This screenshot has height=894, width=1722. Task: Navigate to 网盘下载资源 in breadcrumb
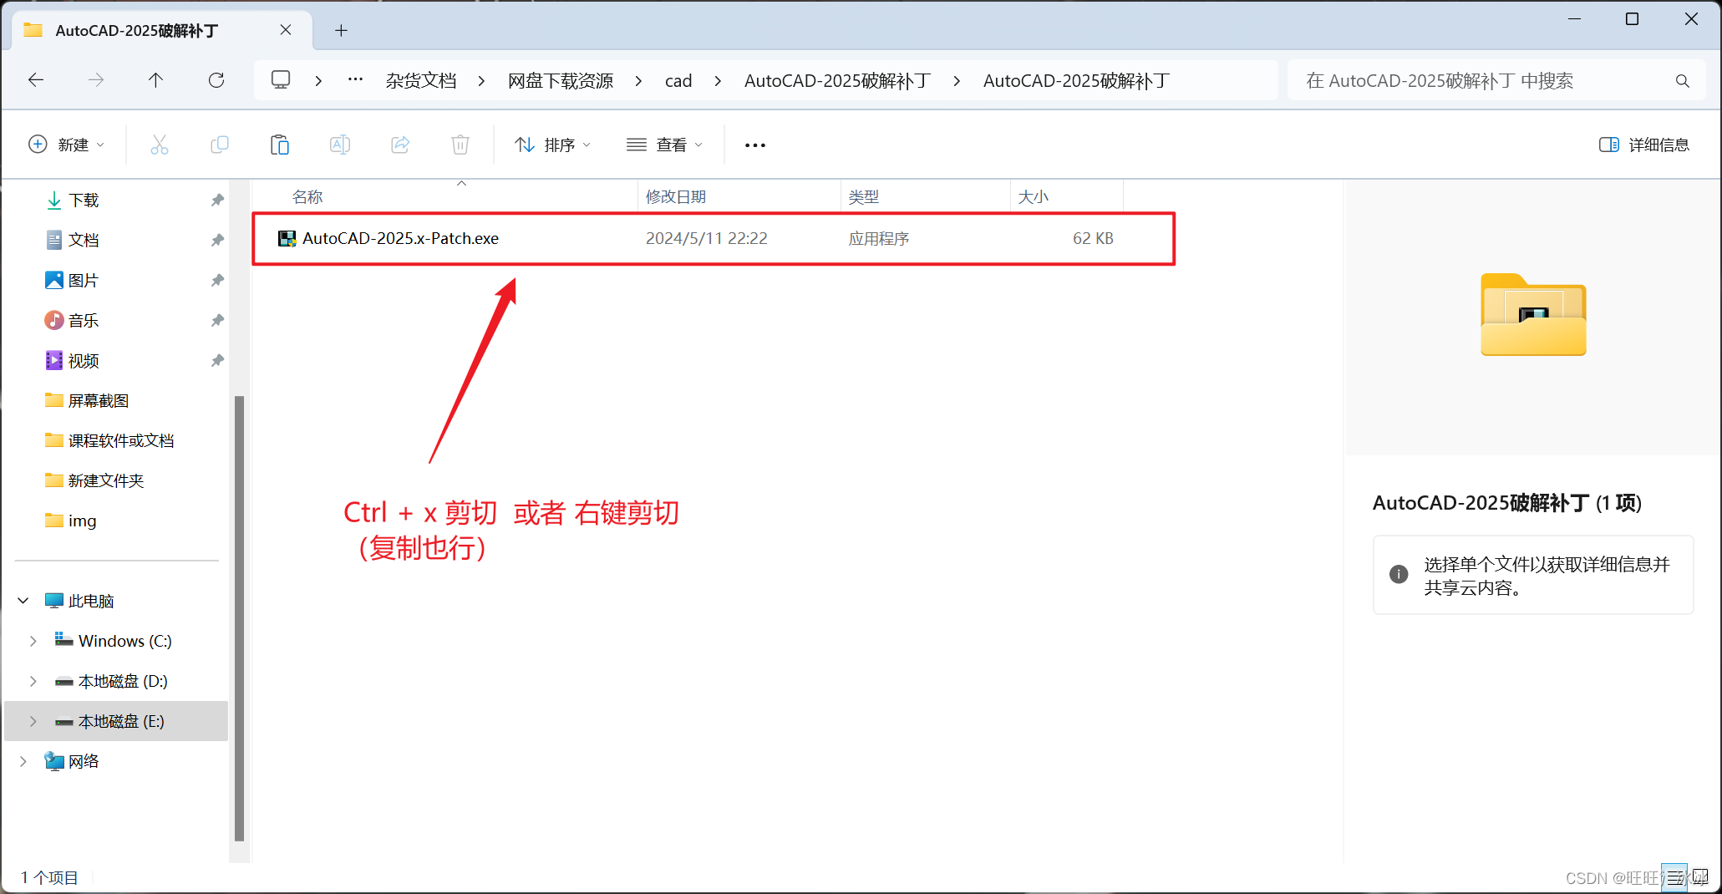pos(561,81)
